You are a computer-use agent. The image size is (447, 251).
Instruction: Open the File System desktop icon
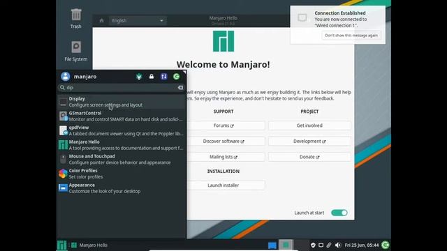(76, 51)
